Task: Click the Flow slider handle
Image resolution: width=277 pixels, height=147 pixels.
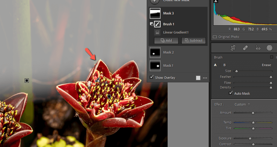Action: 271,83
